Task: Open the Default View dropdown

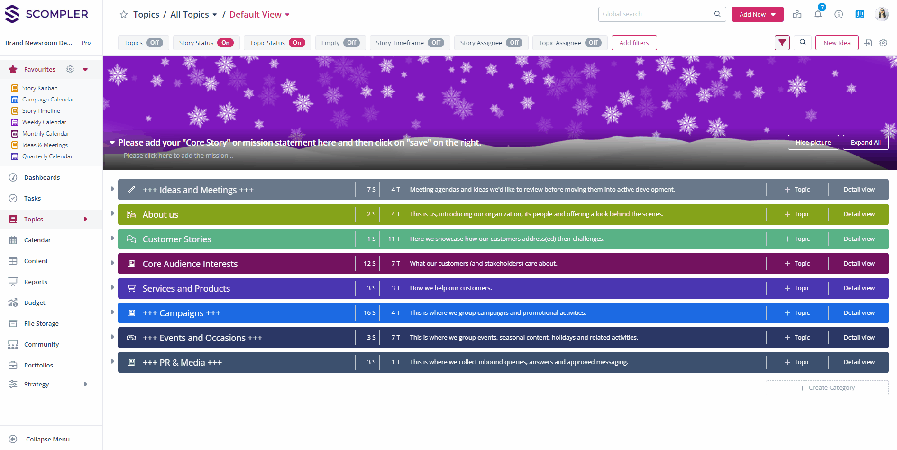Action: coord(259,15)
